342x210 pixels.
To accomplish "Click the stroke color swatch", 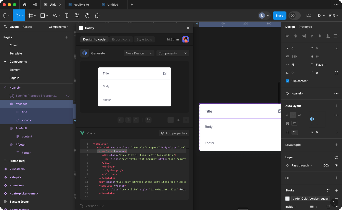I will (287, 199).
